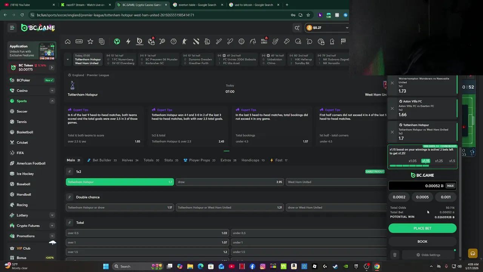Select over 0.5 at 1.03

click(x=148, y=233)
